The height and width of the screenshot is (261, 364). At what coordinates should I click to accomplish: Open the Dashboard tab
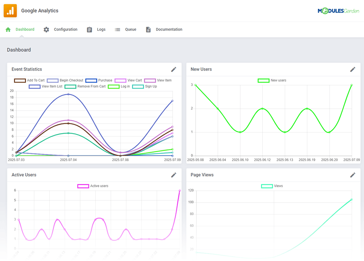coord(25,29)
